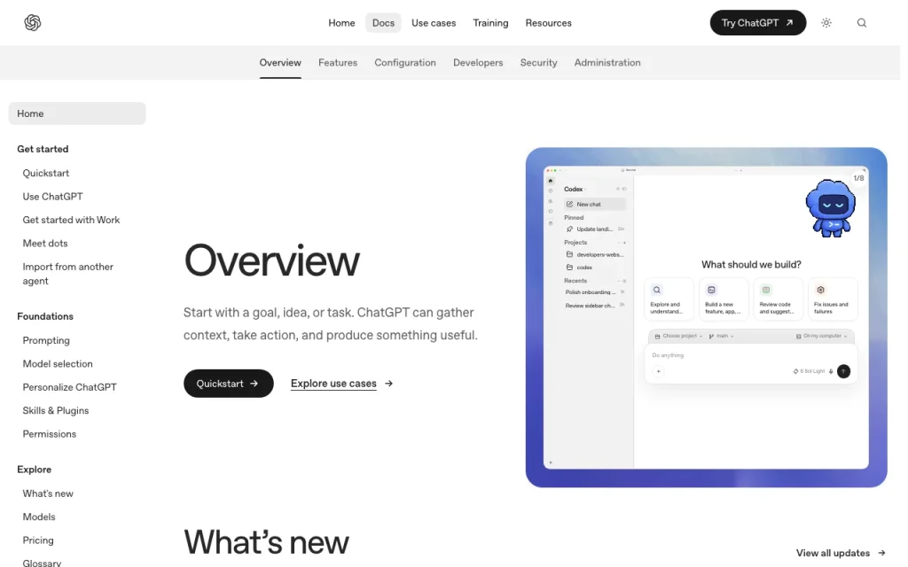The width and height of the screenshot is (908, 567).
Task: Switch to the Security tab
Action: tap(538, 63)
